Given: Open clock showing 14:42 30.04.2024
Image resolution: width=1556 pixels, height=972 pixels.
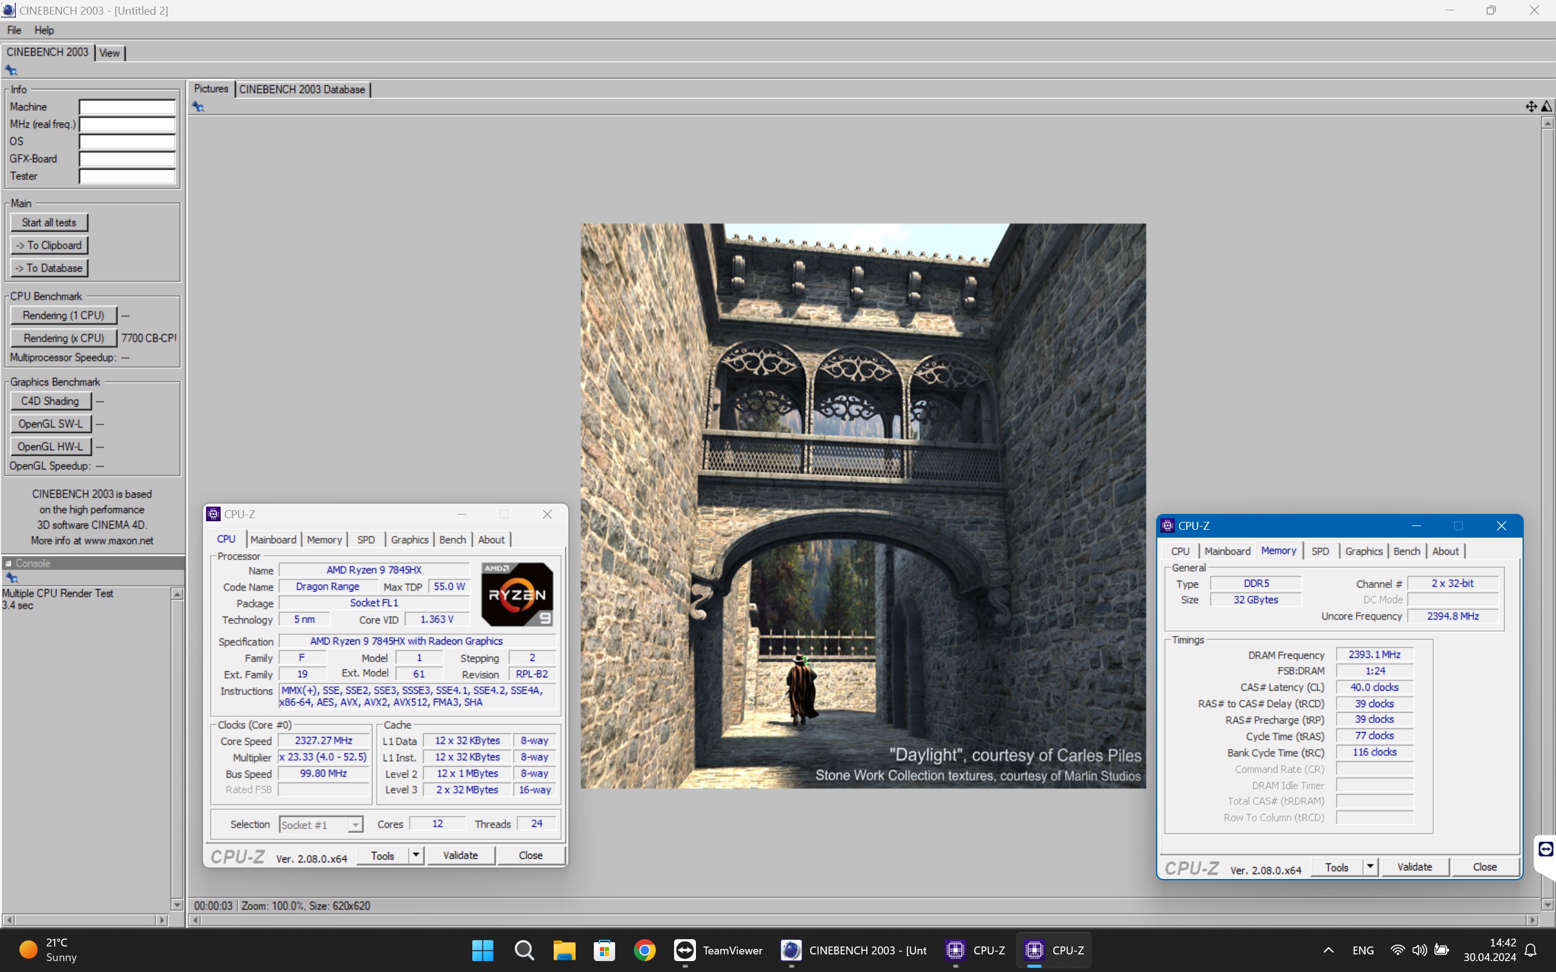Looking at the screenshot, I should coord(1490,950).
